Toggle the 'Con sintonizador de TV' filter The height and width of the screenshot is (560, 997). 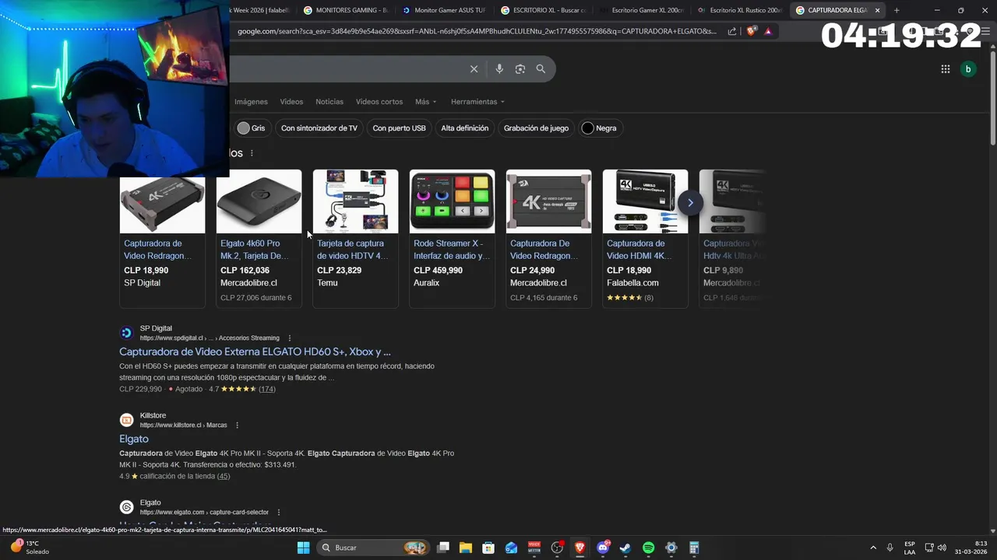319,128
